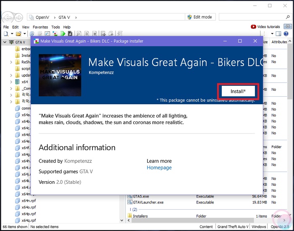
Task: Click the dark save-archive toolbar icon
Action: point(70,33)
